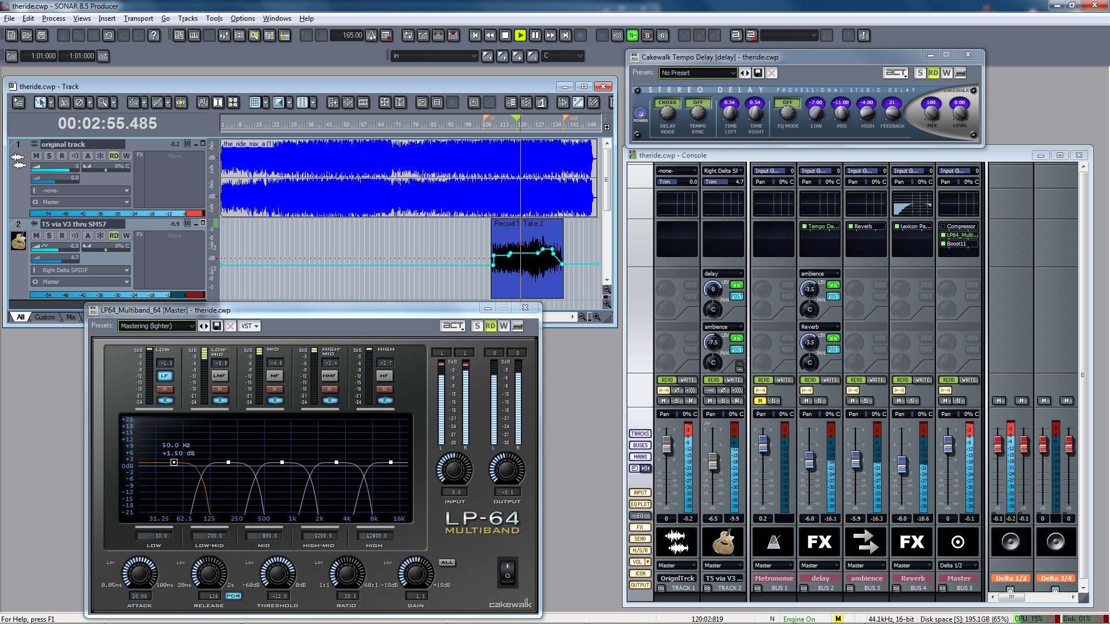Viewport: 1110px width, 624px height.
Task: Open the Master output dropdown on T5 via V3 strip
Action: tap(723, 566)
